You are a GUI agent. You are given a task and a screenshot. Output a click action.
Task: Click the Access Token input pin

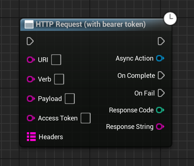[31, 118]
